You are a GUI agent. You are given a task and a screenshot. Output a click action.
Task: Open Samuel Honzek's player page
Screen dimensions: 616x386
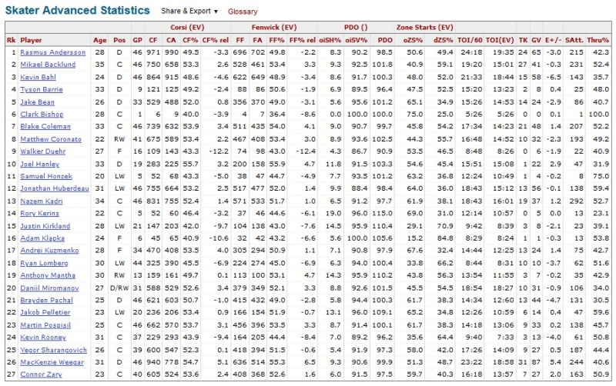(46, 176)
